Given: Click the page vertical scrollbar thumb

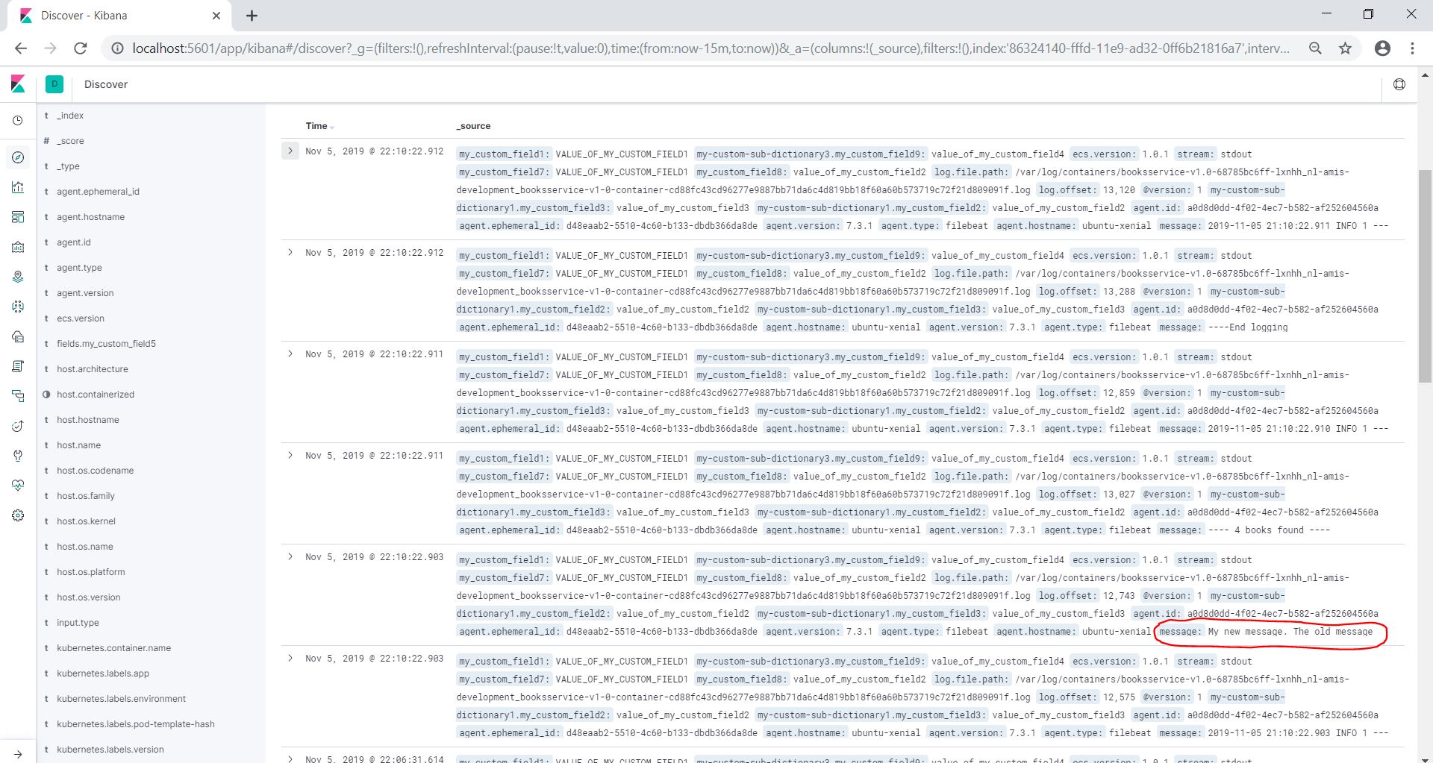Looking at the screenshot, I should pos(1425,276).
